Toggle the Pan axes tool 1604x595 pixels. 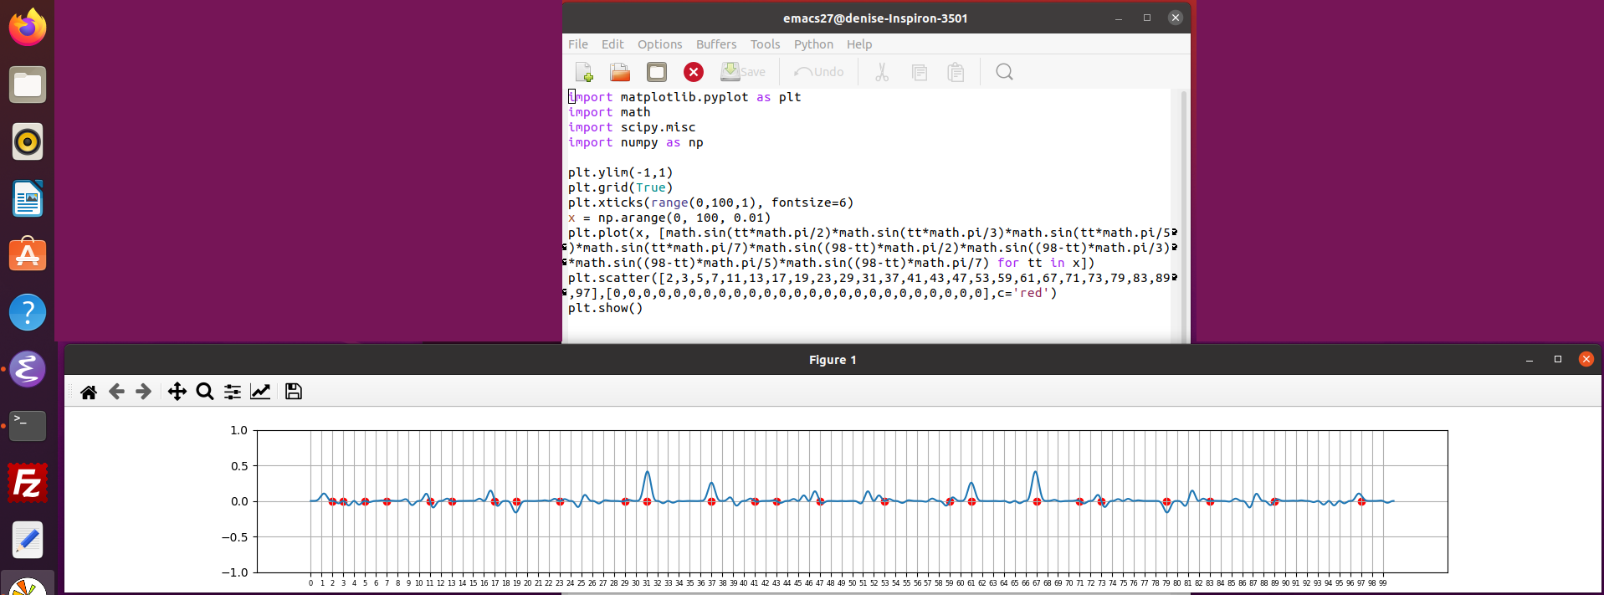(177, 392)
